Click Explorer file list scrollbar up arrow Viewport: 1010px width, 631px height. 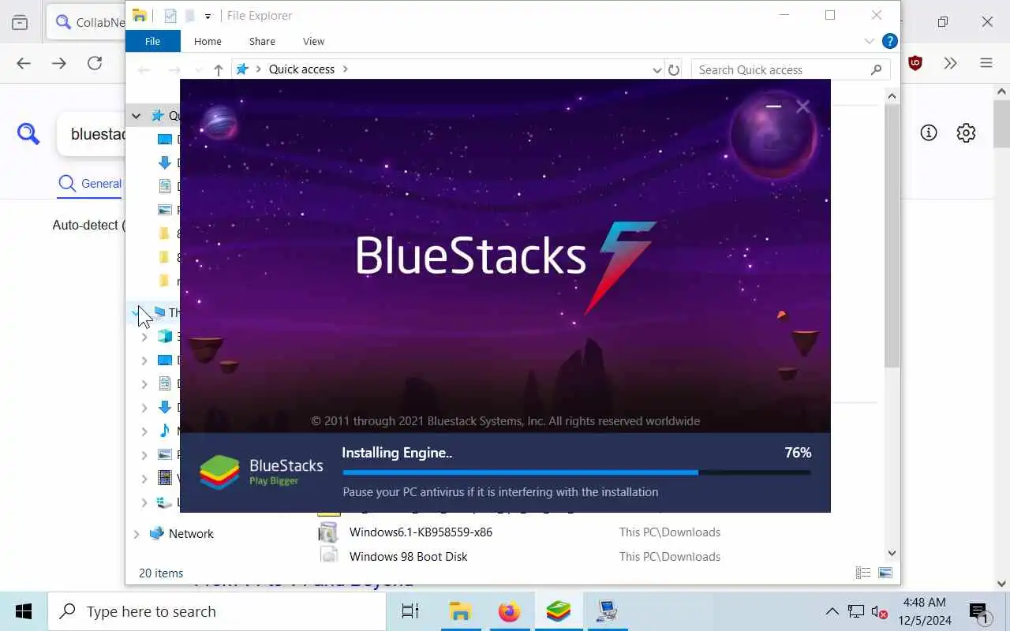[892, 96]
